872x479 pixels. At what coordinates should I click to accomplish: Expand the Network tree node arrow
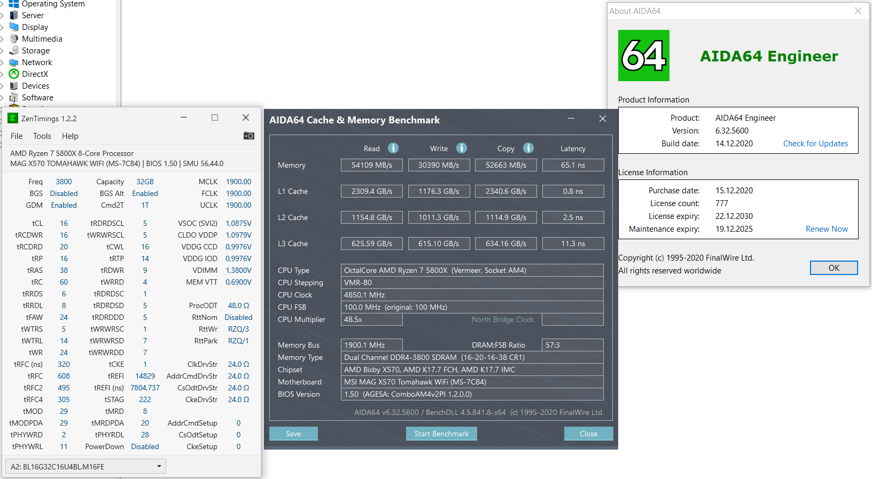coord(2,62)
